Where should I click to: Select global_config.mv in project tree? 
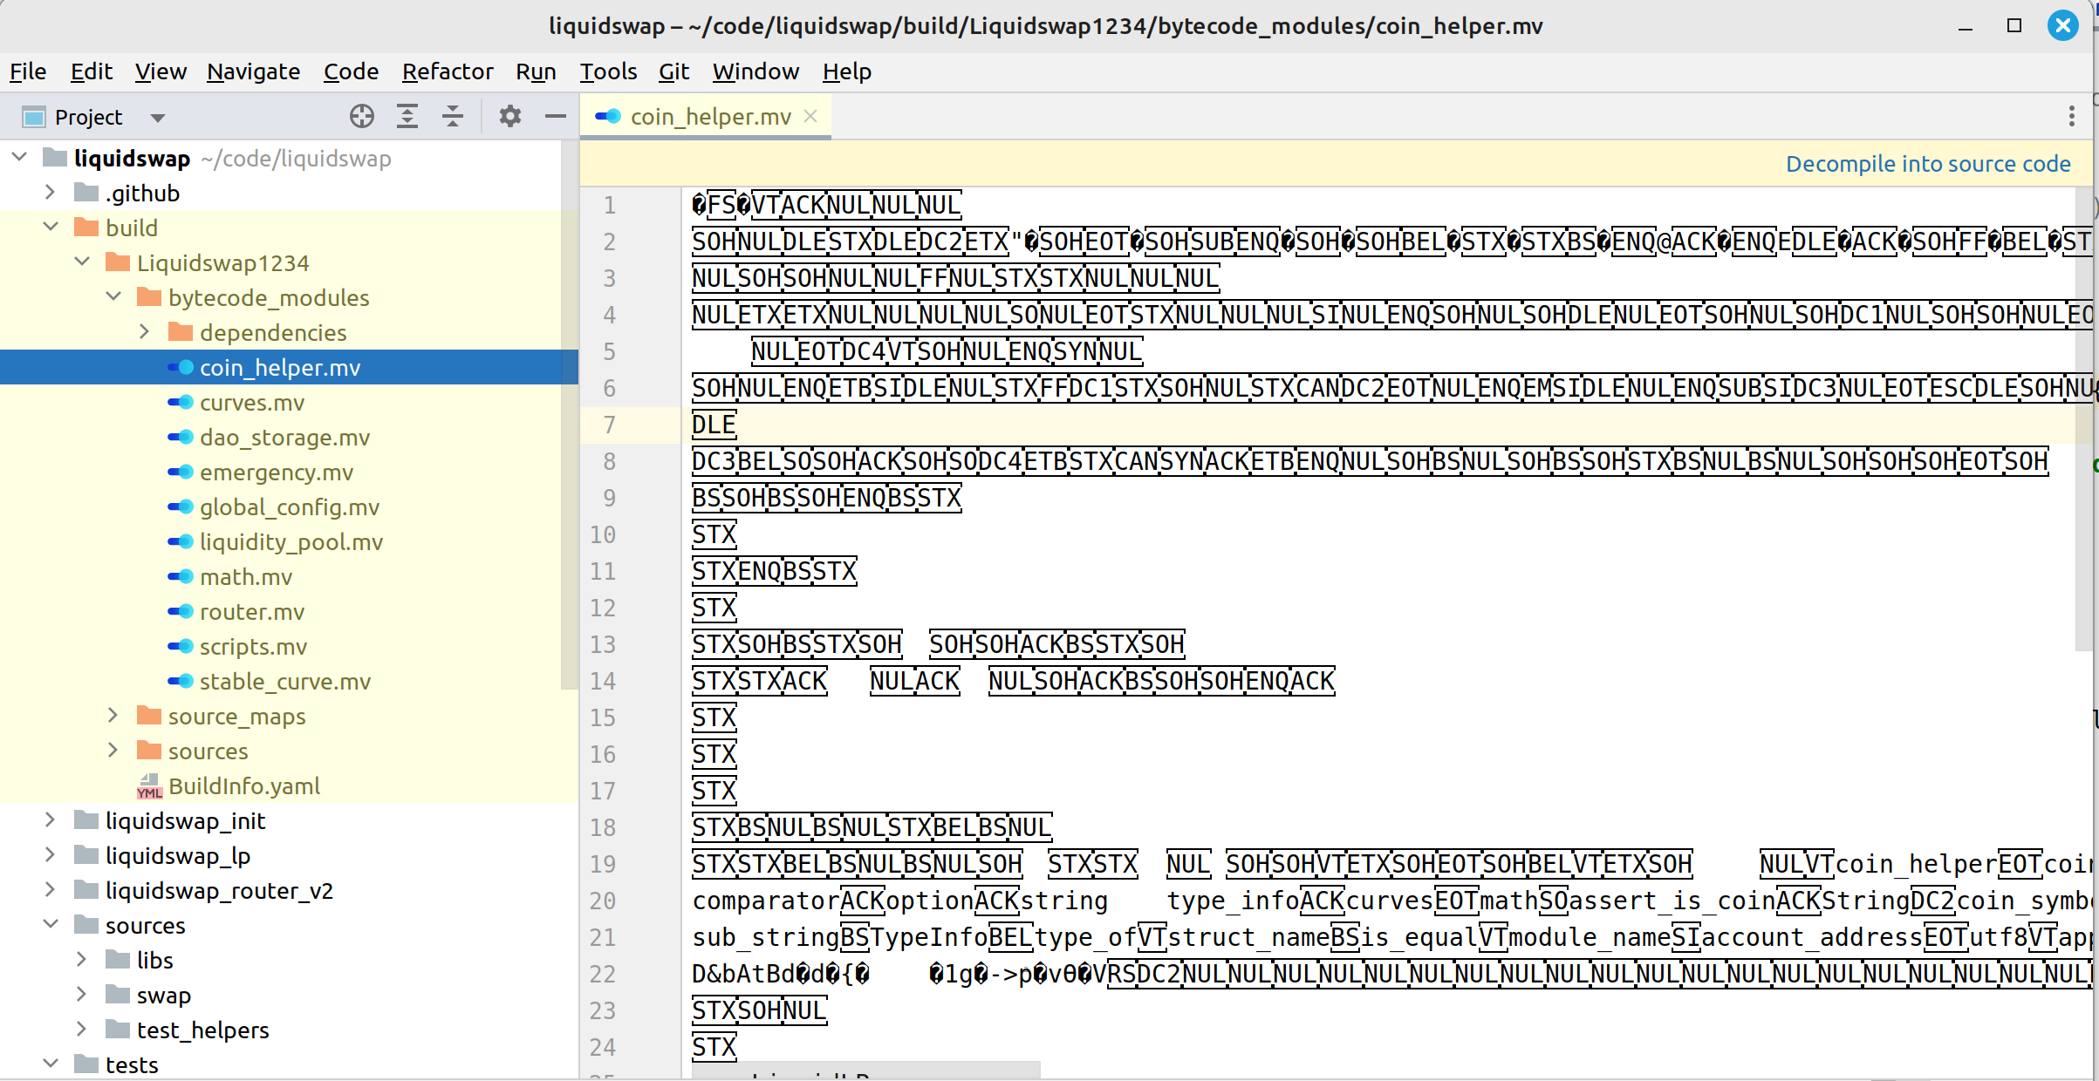click(x=290, y=507)
